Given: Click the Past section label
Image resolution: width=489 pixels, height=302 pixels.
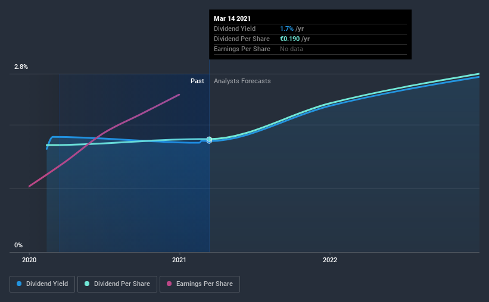Looking at the screenshot, I should point(197,81).
